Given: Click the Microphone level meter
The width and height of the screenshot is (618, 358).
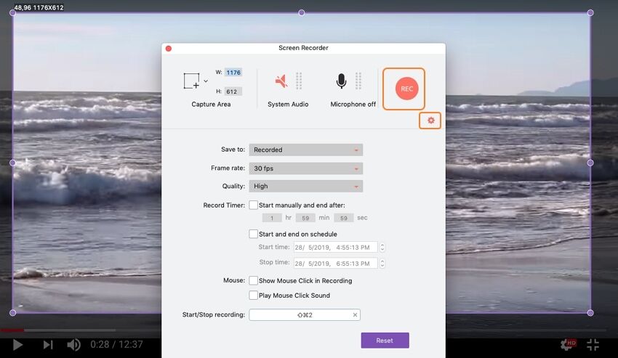Looking at the screenshot, I should pos(358,81).
